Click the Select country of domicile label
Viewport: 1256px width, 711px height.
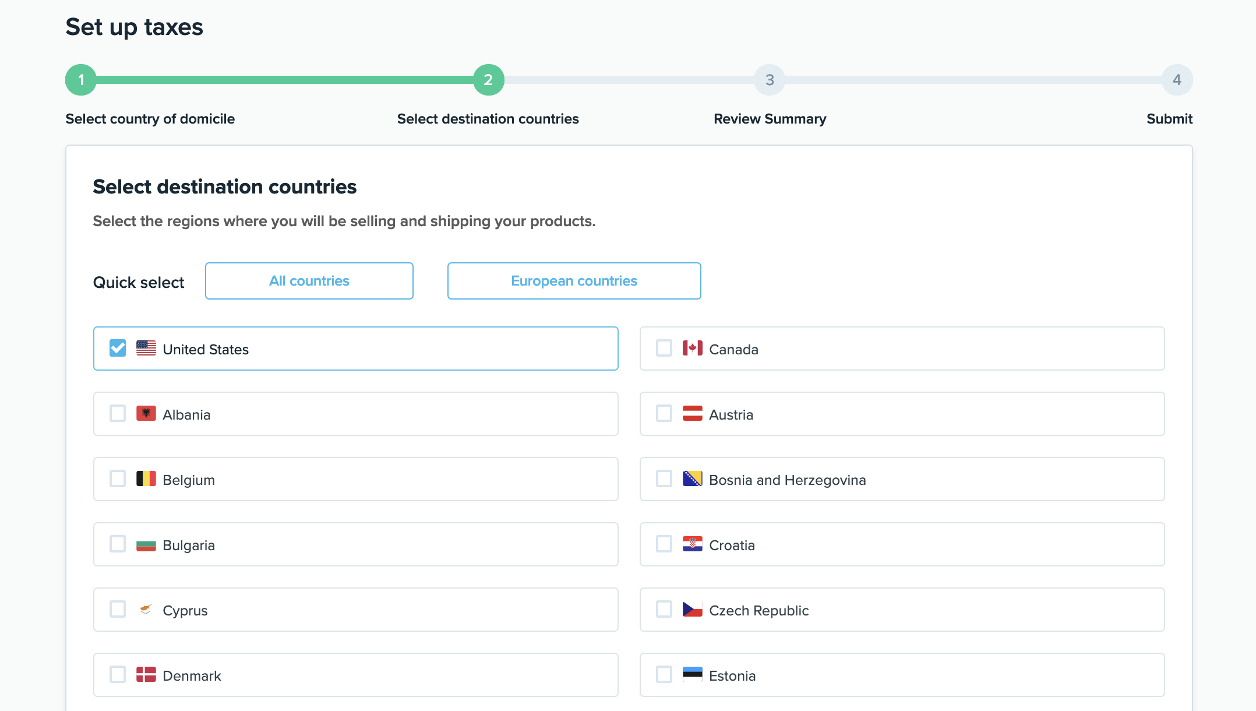coord(150,119)
